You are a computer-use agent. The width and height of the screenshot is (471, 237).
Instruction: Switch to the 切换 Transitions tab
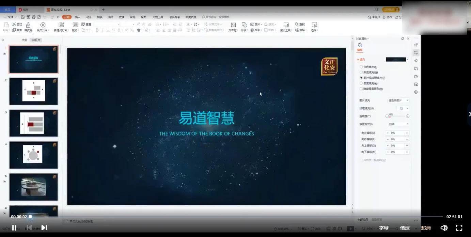pyautogui.click(x=99, y=17)
